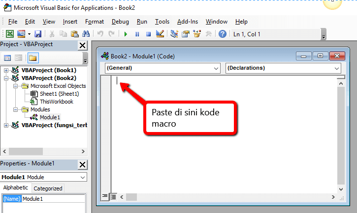The image size is (357, 213).
Task: Click the Redo arrow icon
Action: point(111,34)
